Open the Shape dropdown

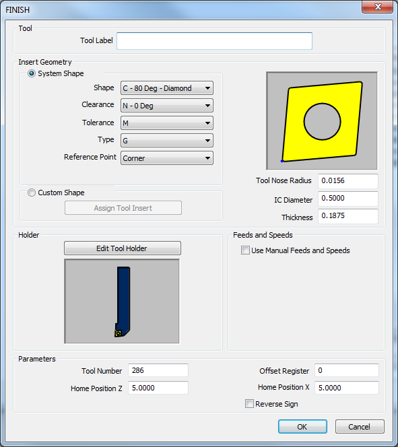[167, 88]
